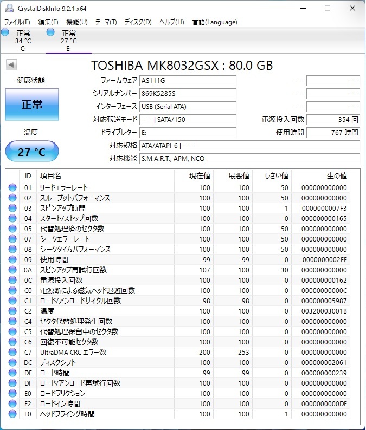Click the ID column header
Viewport: 366px width, 430px height.
[x=28, y=175]
